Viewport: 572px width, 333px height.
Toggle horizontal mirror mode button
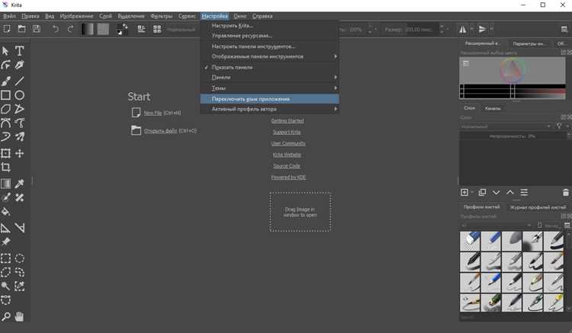click(463, 29)
